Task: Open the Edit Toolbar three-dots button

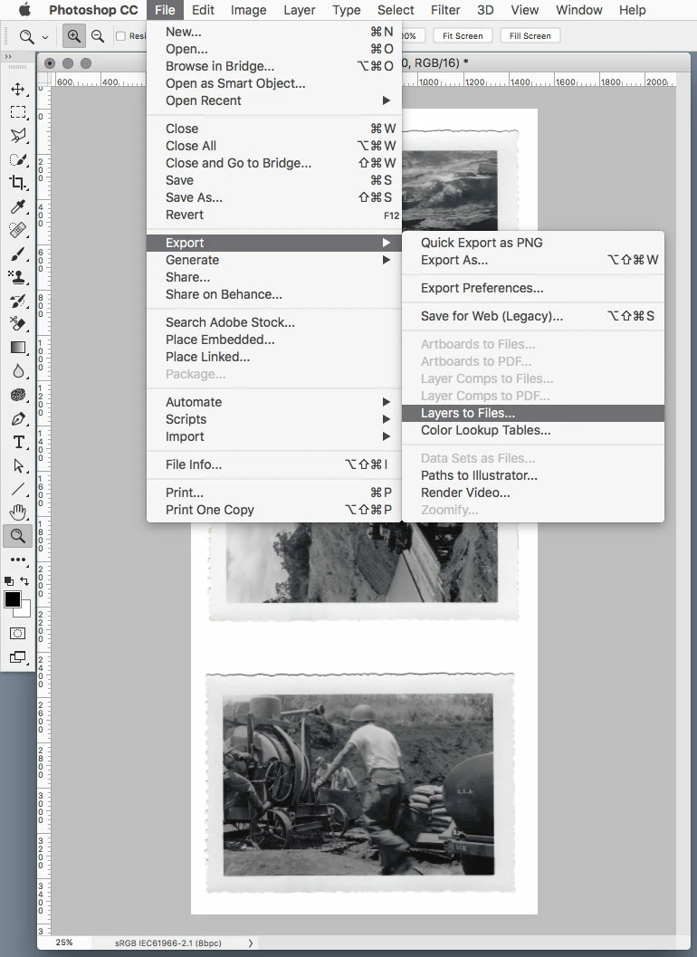Action: (x=18, y=560)
